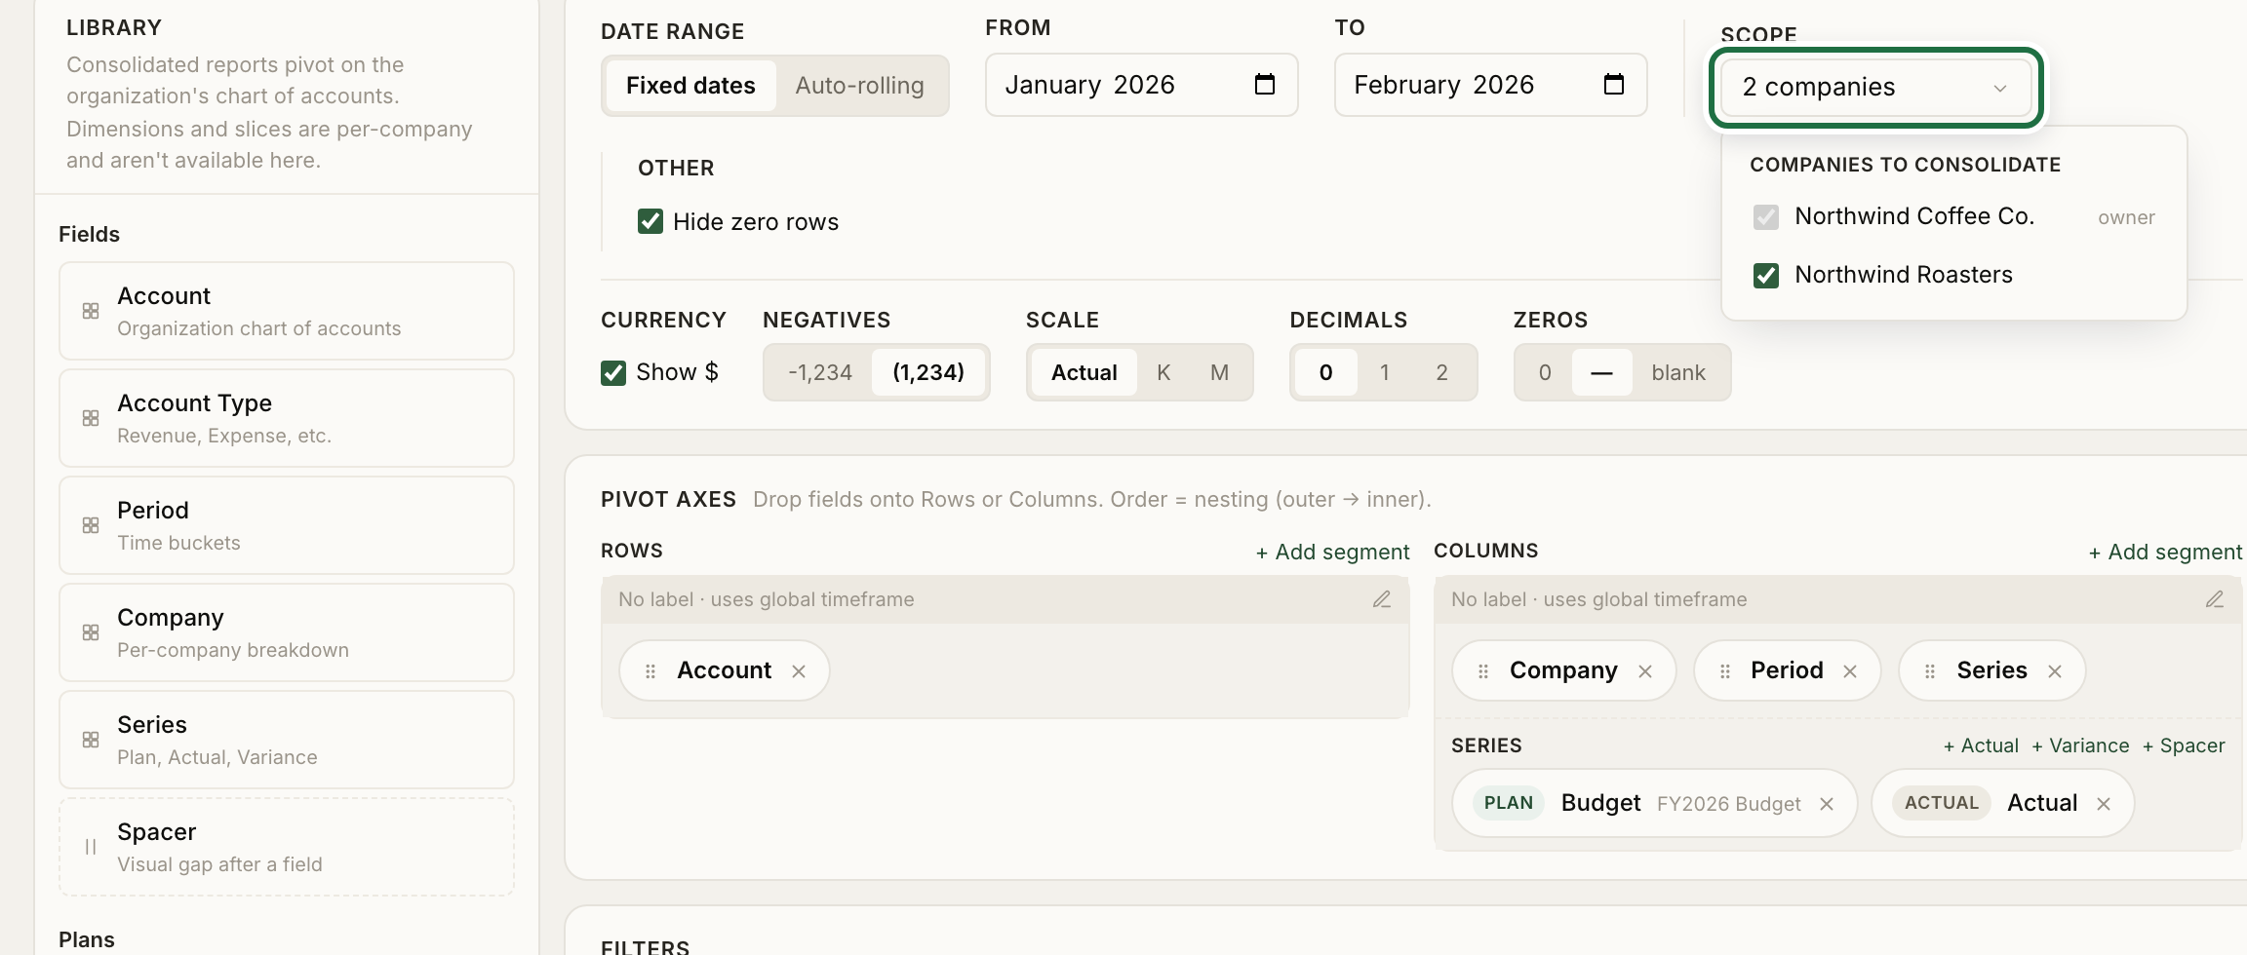This screenshot has height=955, width=2247.
Task: Remove the Actual series chip
Action: [2104, 804]
